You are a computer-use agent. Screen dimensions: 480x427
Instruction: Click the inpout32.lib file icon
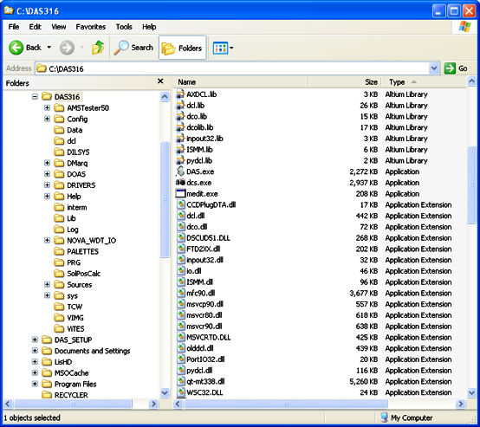click(x=180, y=138)
